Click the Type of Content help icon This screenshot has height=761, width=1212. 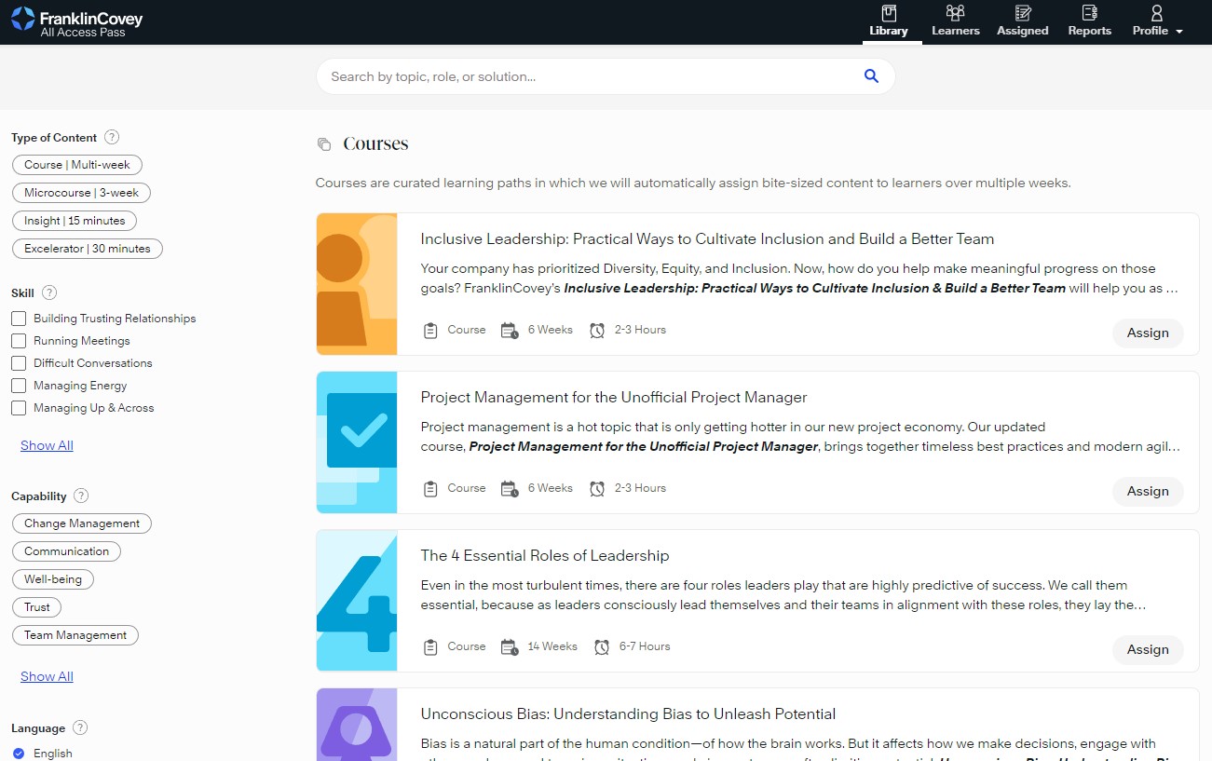coord(112,137)
